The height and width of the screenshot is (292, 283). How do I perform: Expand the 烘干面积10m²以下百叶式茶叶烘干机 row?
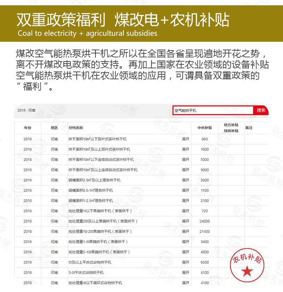point(186,139)
